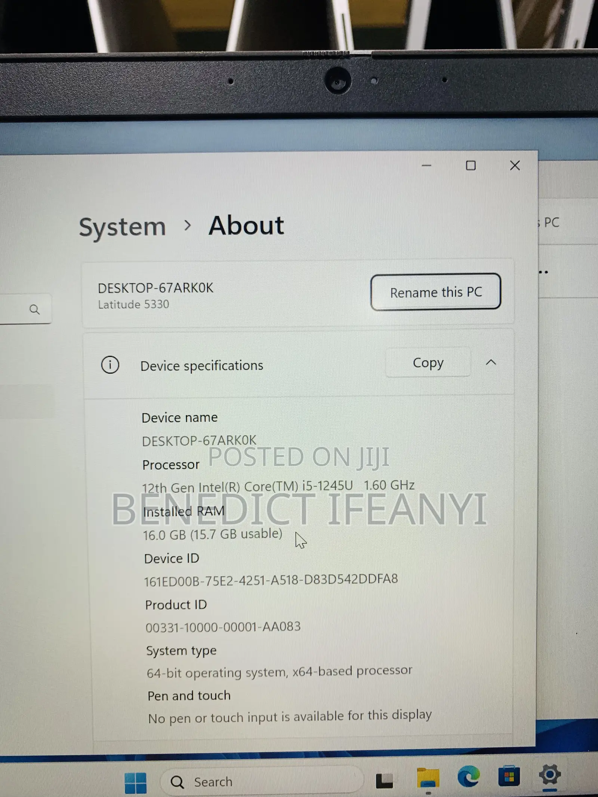Open the Windows Start menu
Screen dimensions: 598x797
[135, 782]
